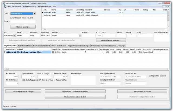173x111 pixels.
Task: Expand the Abt. Wohnbereich 1 dropdown arrow
Action: (34, 14)
